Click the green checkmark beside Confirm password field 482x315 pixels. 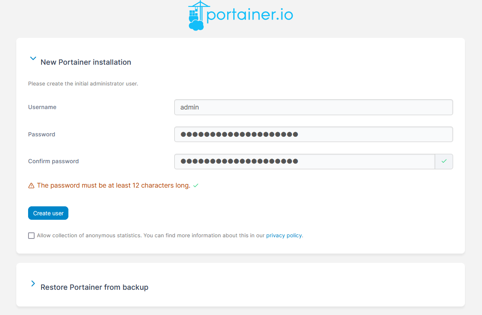444,161
